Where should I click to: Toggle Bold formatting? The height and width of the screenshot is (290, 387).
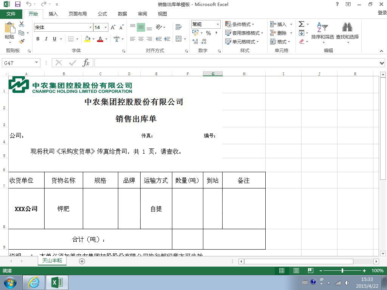point(38,39)
